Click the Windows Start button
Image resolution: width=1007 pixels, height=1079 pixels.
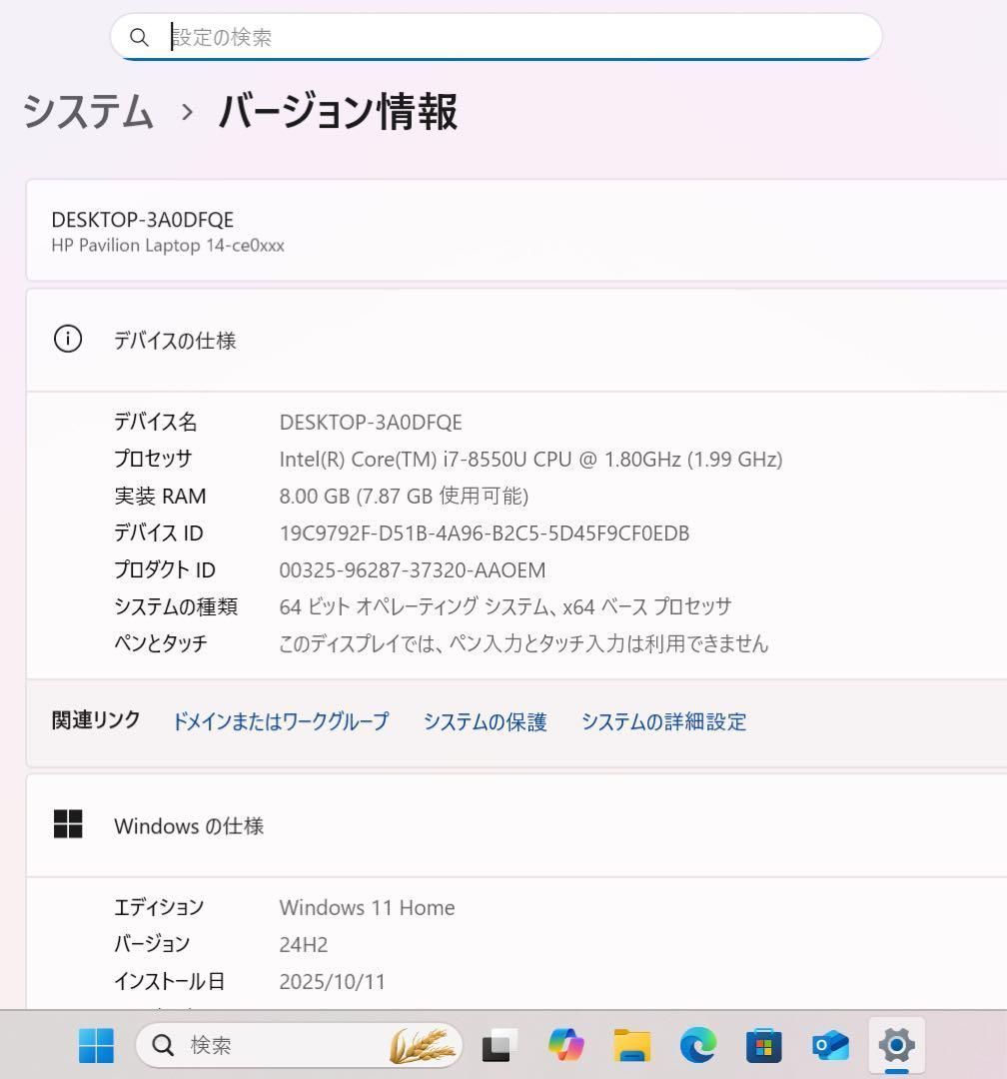pyautogui.click(x=96, y=1045)
